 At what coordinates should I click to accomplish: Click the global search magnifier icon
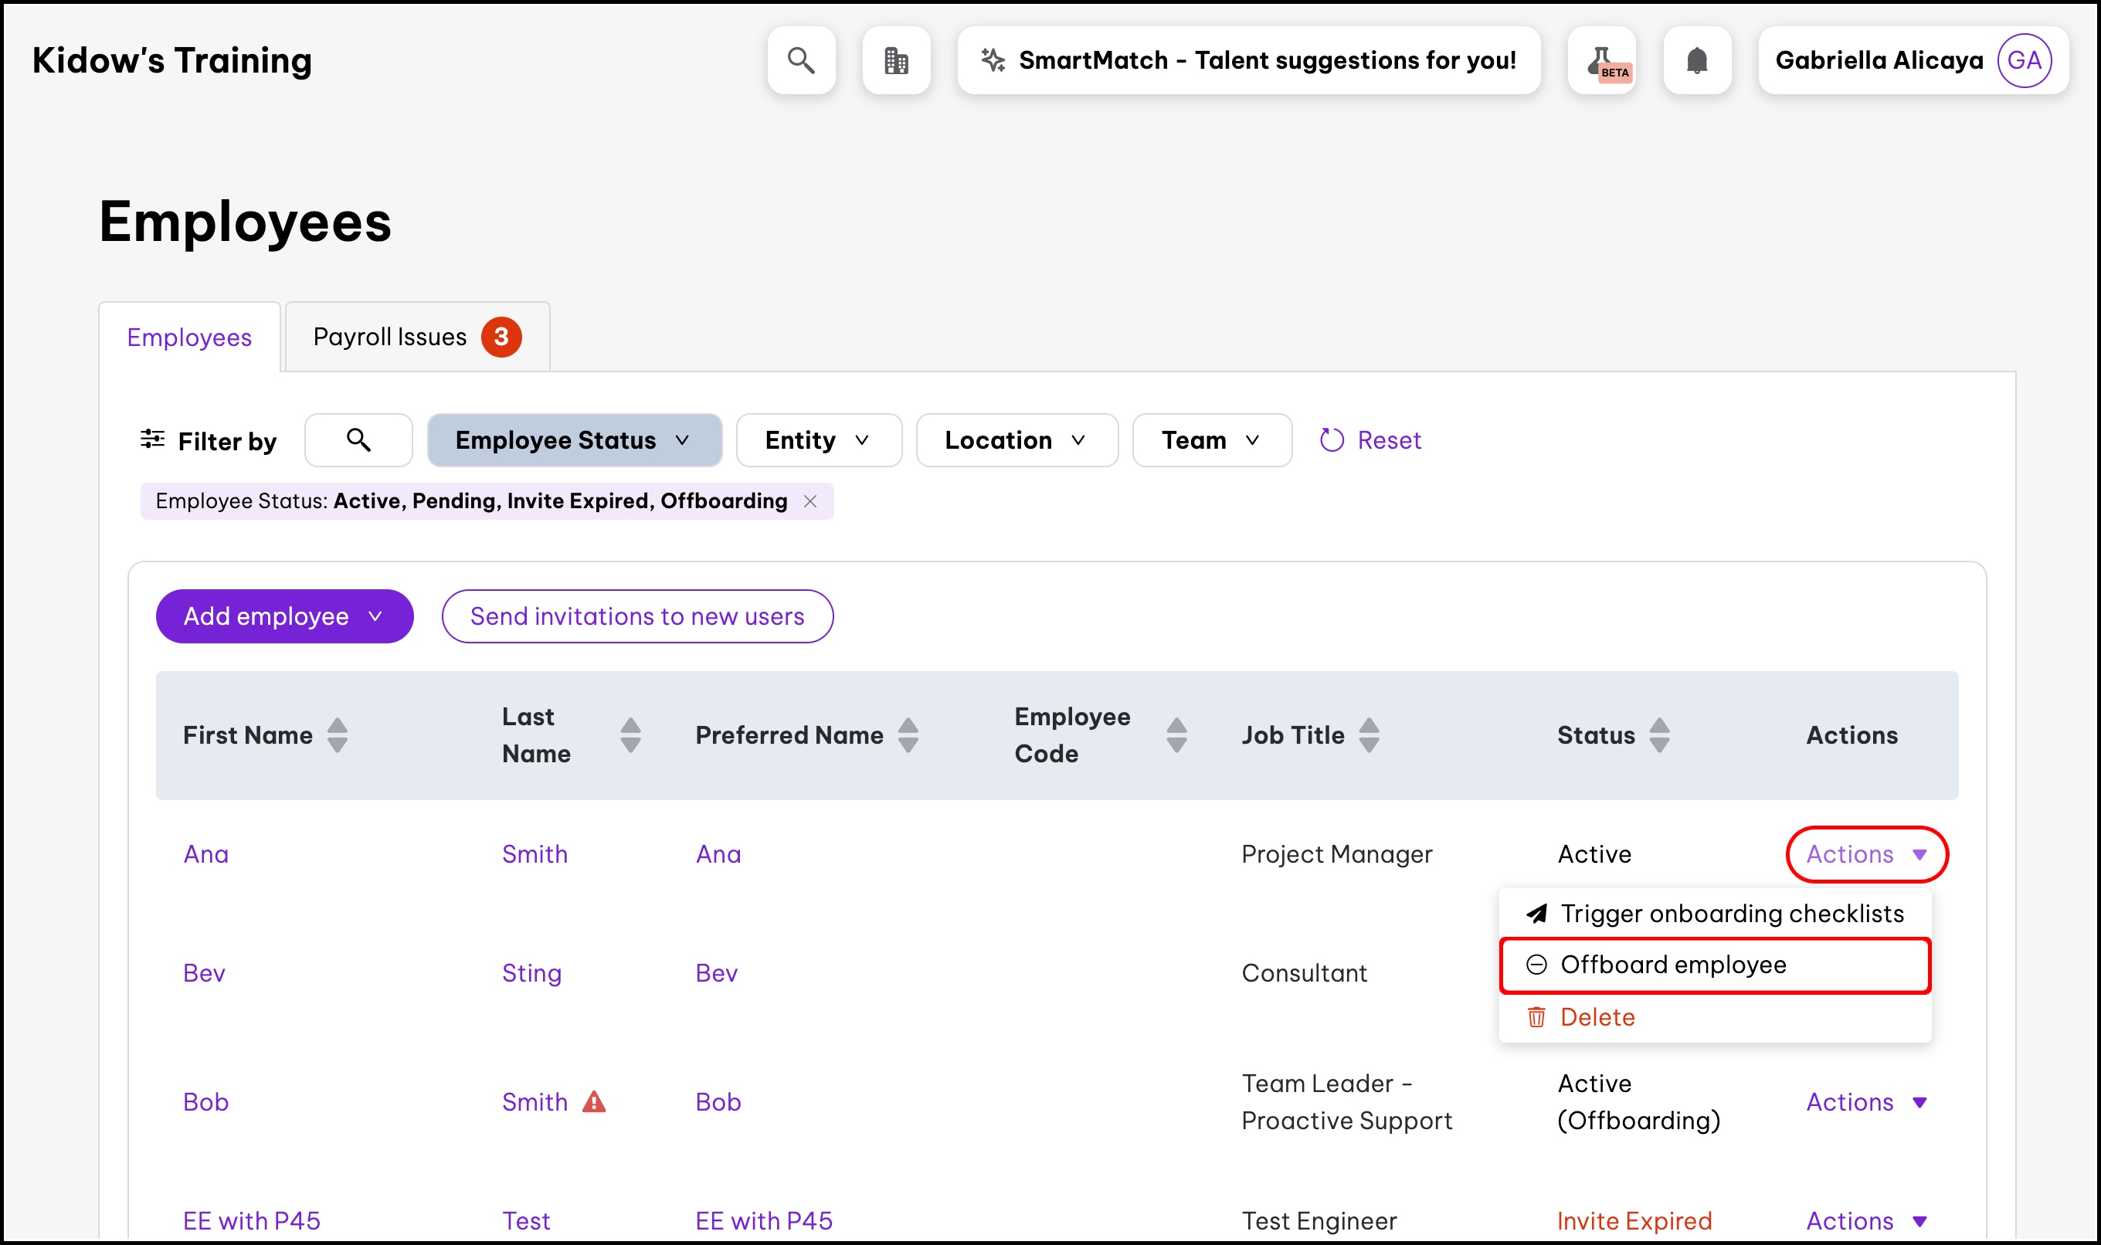point(800,60)
